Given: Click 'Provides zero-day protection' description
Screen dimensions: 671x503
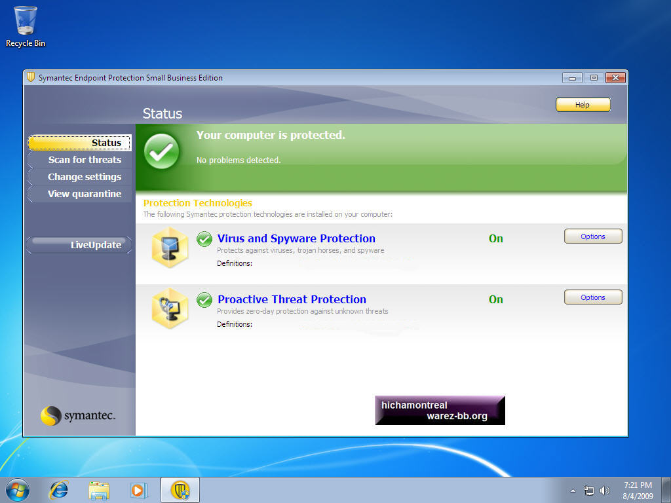Looking at the screenshot, I should tap(303, 311).
